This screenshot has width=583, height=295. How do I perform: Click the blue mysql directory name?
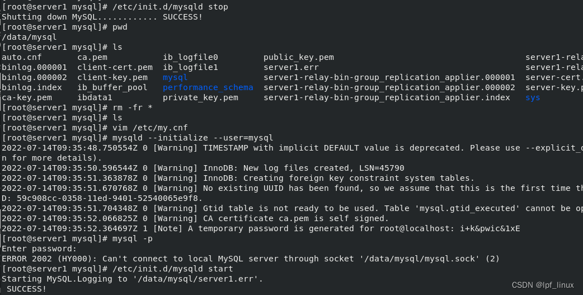pyautogui.click(x=175, y=77)
